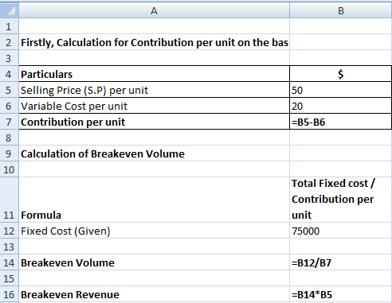392x303 pixels.
Task: Click cell 'Firstly, Calculation for Contribution per unit'
Action: [x=154, y=42]
